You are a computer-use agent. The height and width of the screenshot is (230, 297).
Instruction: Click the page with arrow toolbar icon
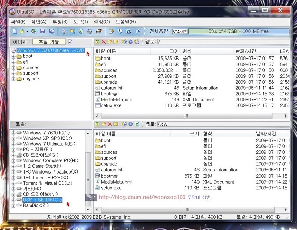111,31
